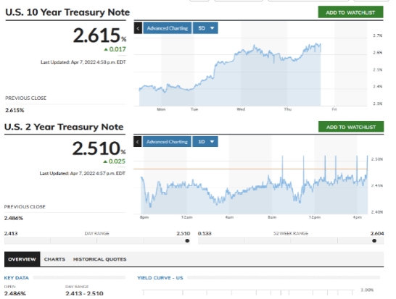Viewport: 396px width, 299px height.
Task: Click the 12pm label on 2 Year chart
Action: coord(315,217)
